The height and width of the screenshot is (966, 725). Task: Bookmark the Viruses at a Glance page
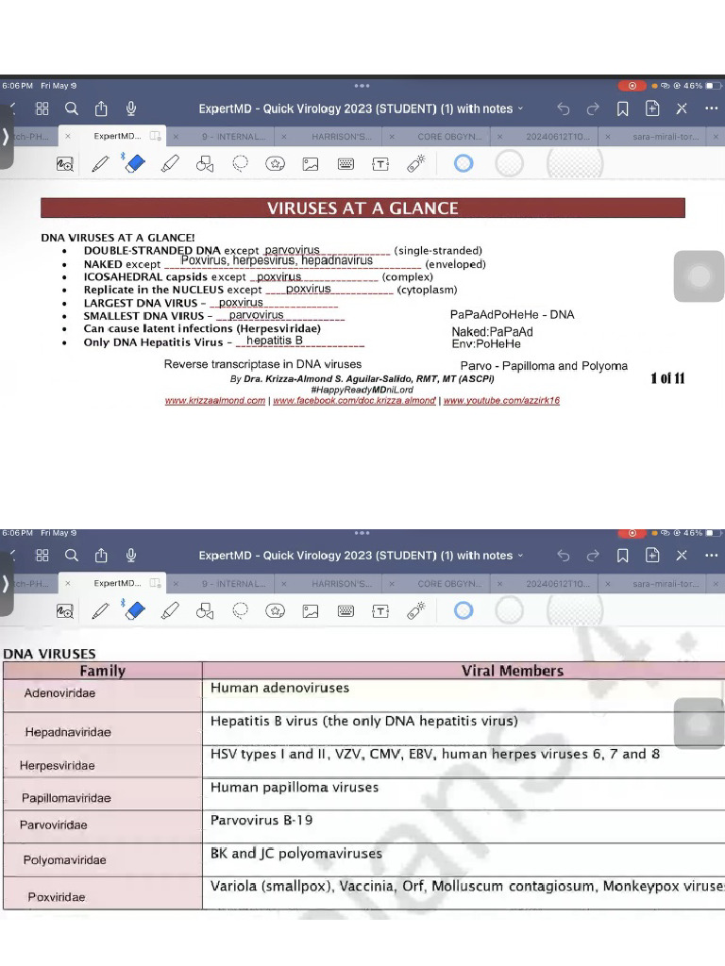click(x=623, y=109)
